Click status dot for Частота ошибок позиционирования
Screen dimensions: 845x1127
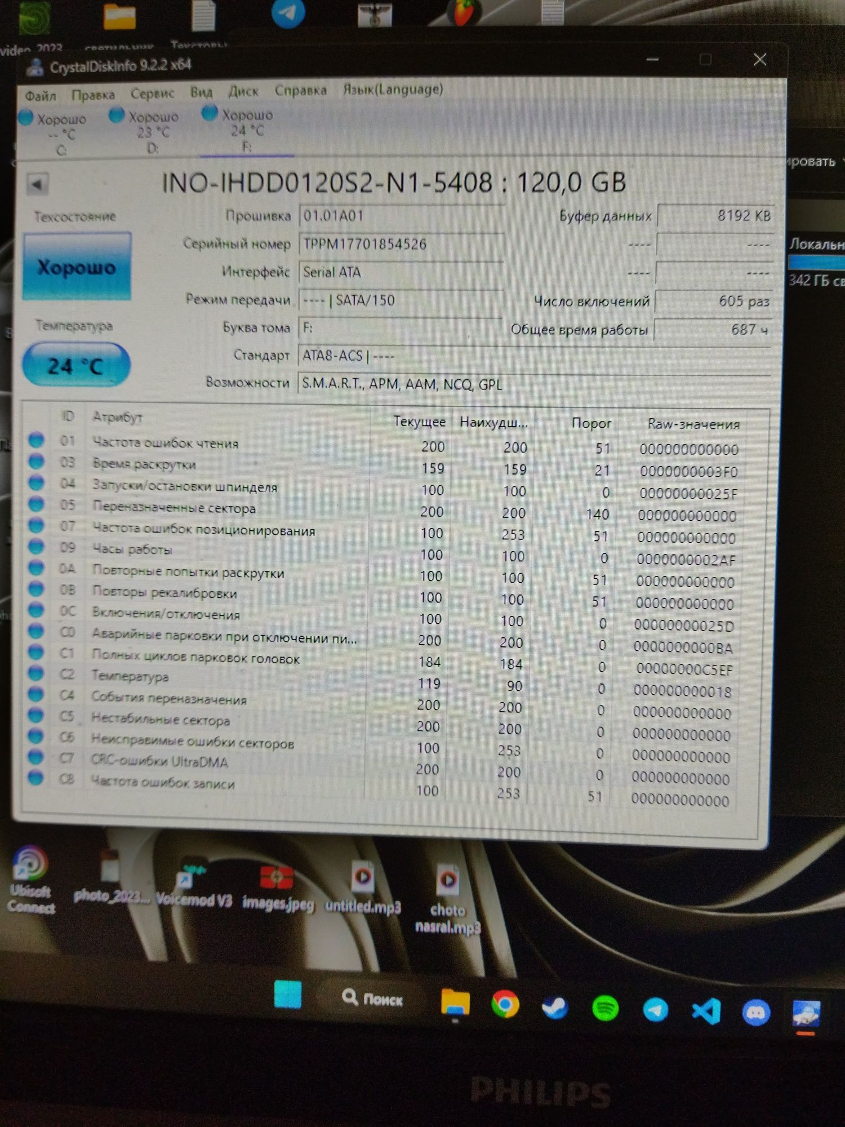pyautogui.click(x=37, y=525)
